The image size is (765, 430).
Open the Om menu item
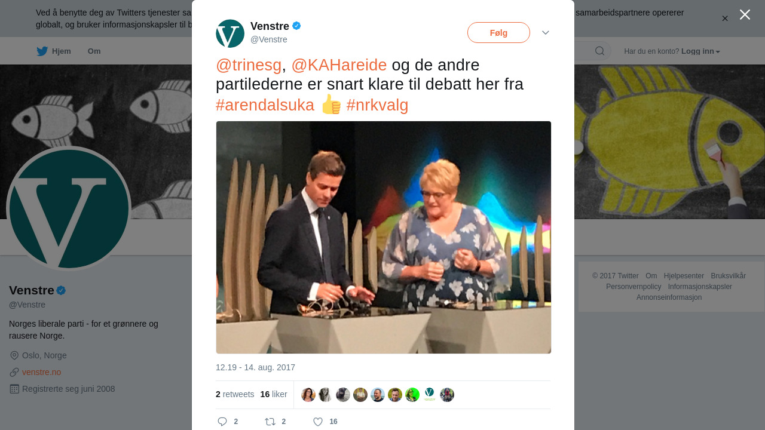pos(94,51)
